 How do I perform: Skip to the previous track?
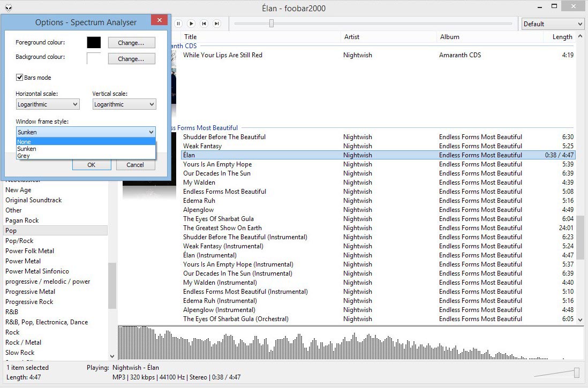click(x=204, y=24)
